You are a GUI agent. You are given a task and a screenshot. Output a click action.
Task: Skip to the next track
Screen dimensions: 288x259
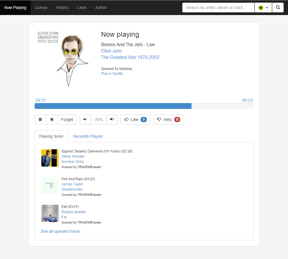(x=52, y=120)
